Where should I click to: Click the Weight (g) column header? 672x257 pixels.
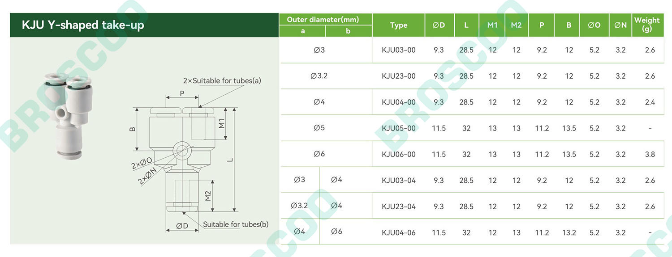tap(646, 25)
